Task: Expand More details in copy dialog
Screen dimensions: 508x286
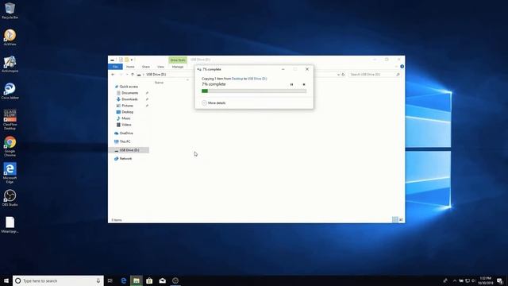Action: 214,102
